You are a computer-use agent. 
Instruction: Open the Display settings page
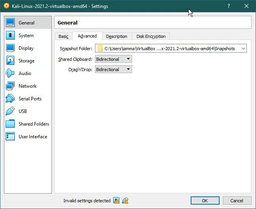coord(28,48)
